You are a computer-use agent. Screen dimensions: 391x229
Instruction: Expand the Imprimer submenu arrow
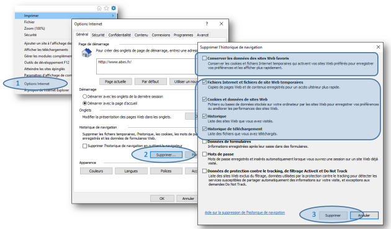pos(113,16)
